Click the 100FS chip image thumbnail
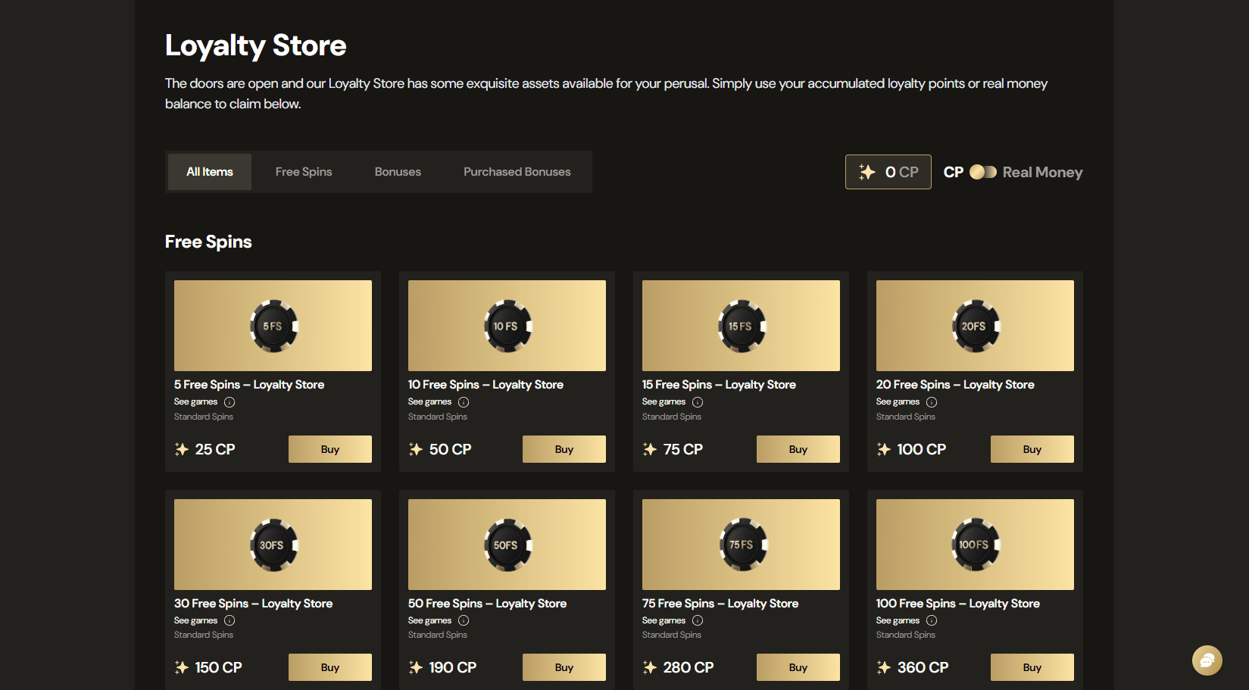 point(975,544)
